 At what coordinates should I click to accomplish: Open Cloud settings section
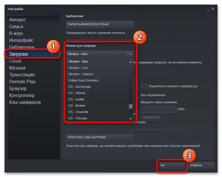(15, 61)
